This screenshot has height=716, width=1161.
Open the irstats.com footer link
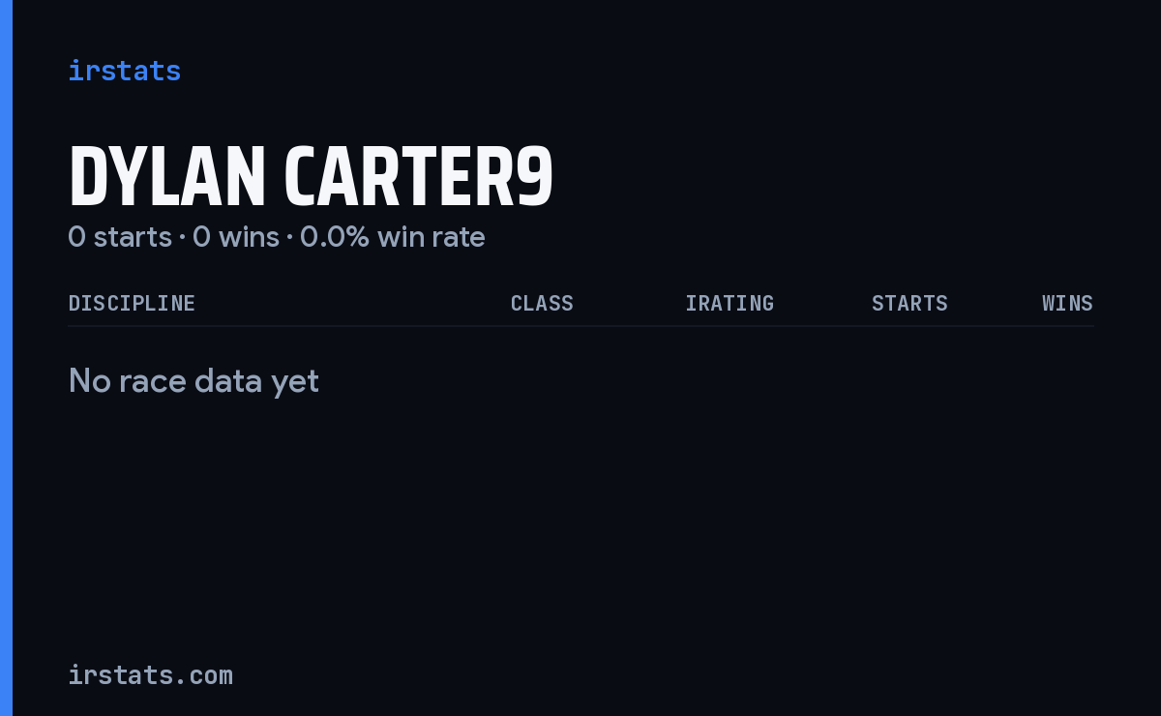coord(150,675)
